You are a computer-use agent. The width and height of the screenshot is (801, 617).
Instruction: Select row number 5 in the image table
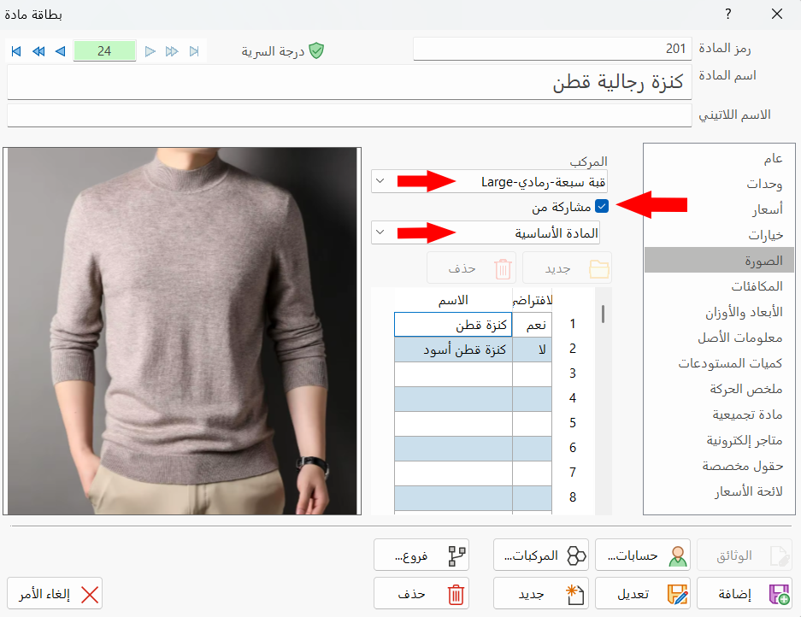pos(573,423)
